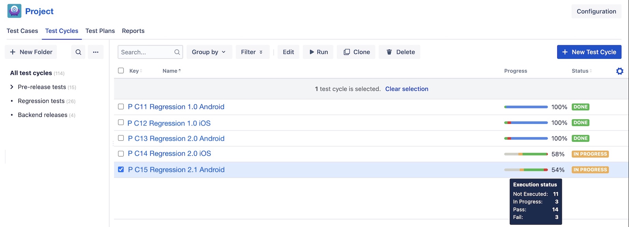Open the folder search magnifier icon
This screenshot has height=227, width=629.
tap(78, 52)
